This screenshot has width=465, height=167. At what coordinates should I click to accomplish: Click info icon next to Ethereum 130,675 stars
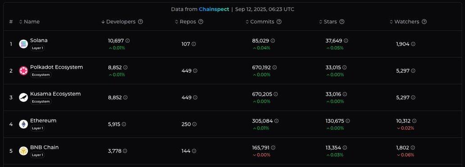click(x=347, y=121)
